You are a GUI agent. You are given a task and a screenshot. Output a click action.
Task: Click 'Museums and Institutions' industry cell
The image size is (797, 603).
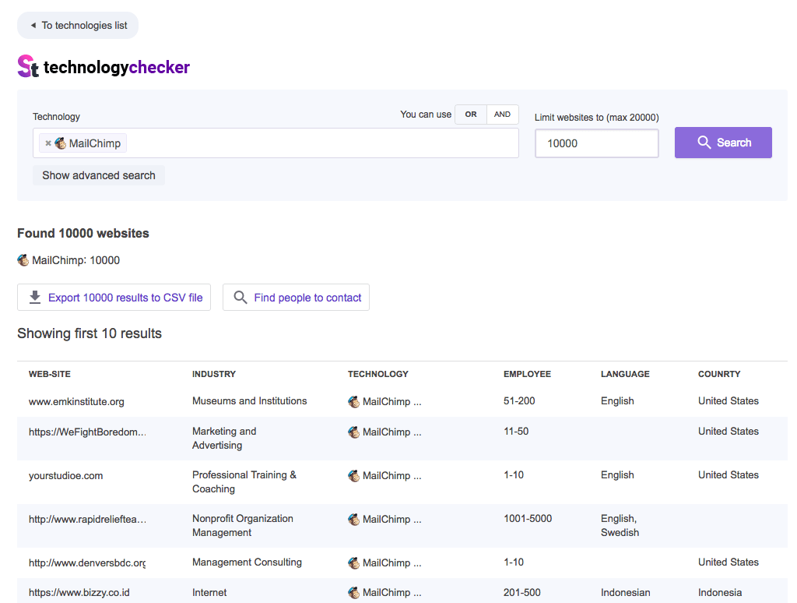[x=250, y=401]
